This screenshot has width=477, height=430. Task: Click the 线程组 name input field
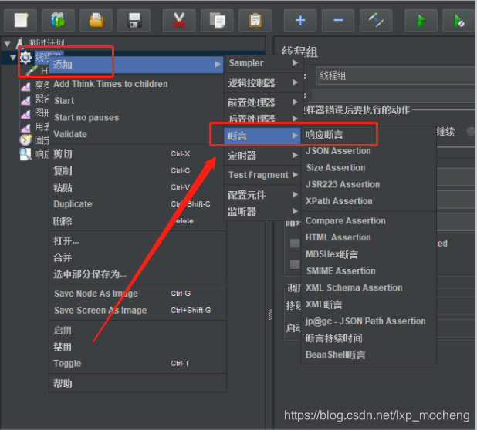[396, 76]
